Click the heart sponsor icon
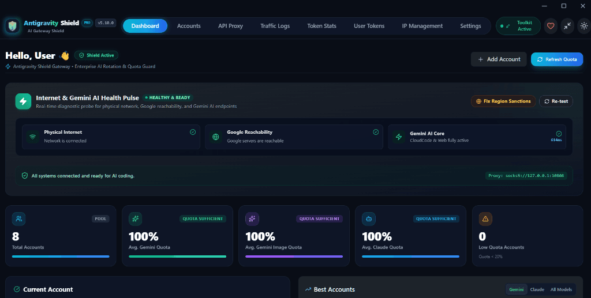The height and width of the screenshot is (298, 591). (x=551, y=26)
